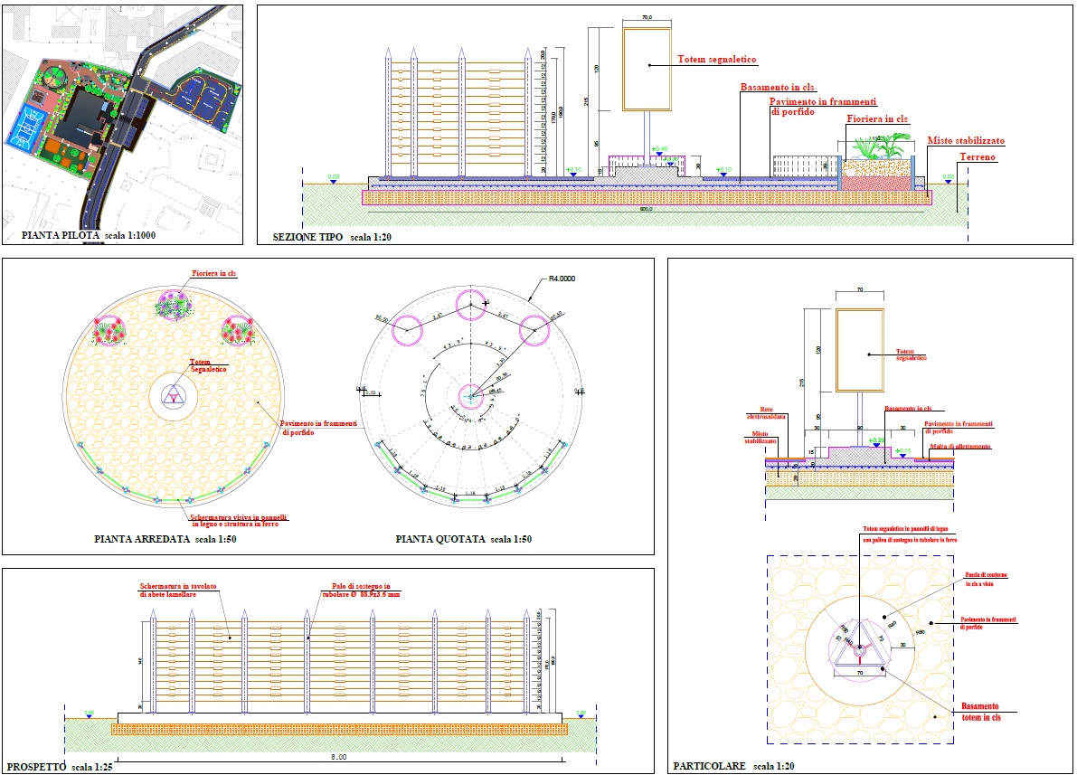Select the 'Misto stabilizzato' label in Sezione Tipo
This screenshot has height=775, width=1077.
click(965, 141)
